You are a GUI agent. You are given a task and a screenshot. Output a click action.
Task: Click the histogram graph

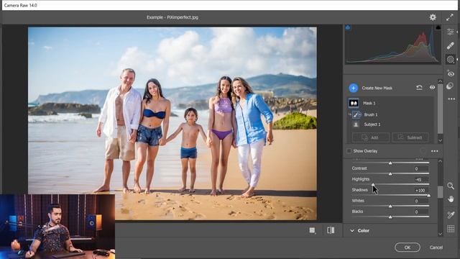tap(393, 45)
